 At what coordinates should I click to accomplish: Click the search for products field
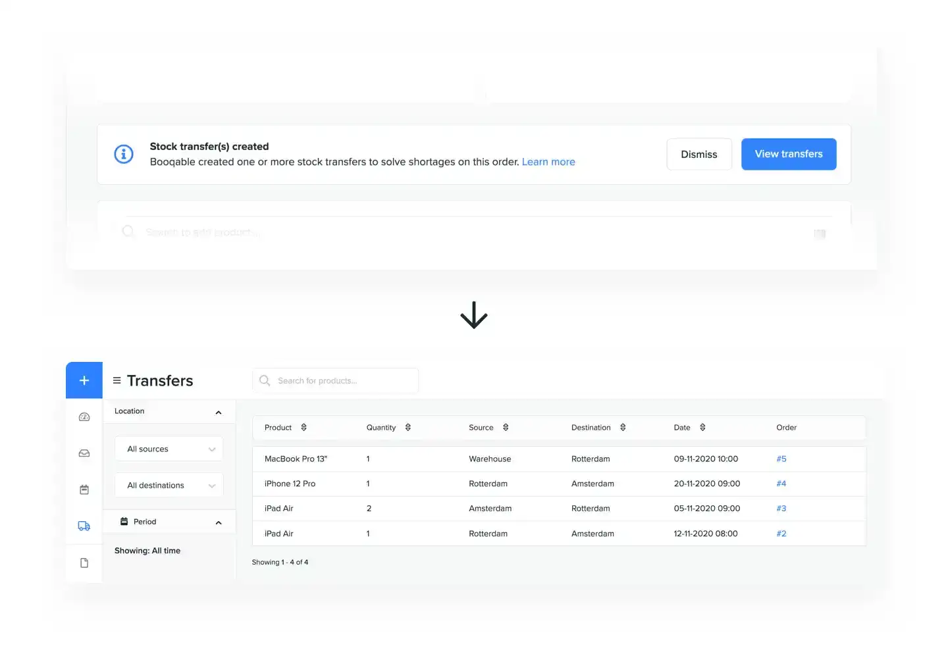[335, 380]
